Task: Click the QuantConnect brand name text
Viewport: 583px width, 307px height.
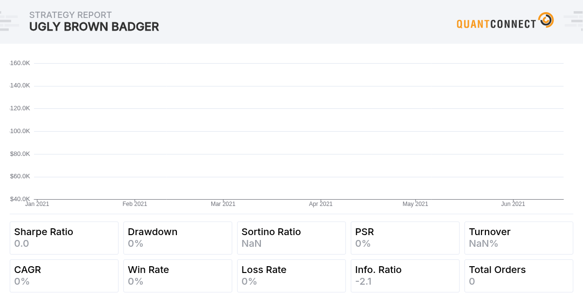Action: click(496, 23)
